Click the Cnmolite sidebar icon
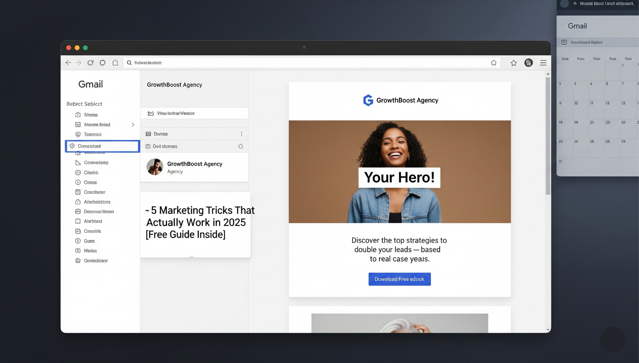The width and height of the screenshot is (639, 363). click(x=78, y=231)
